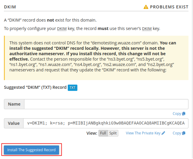
Task: Click the DKIM section heading
Action: pos(10,7)
